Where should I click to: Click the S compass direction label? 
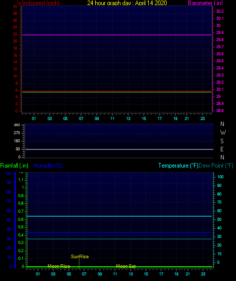(x=222, y=141)
